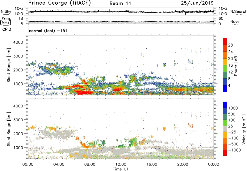Click the 'Slant Range [km]' label of power panel
247x171 pixels.
tap(9, 65)
